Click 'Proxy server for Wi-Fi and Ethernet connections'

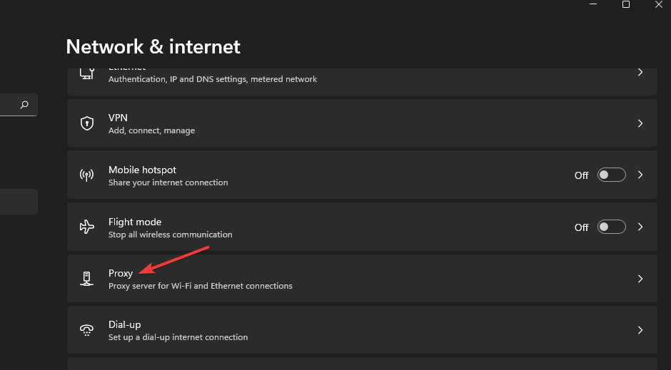click(201, 286)
